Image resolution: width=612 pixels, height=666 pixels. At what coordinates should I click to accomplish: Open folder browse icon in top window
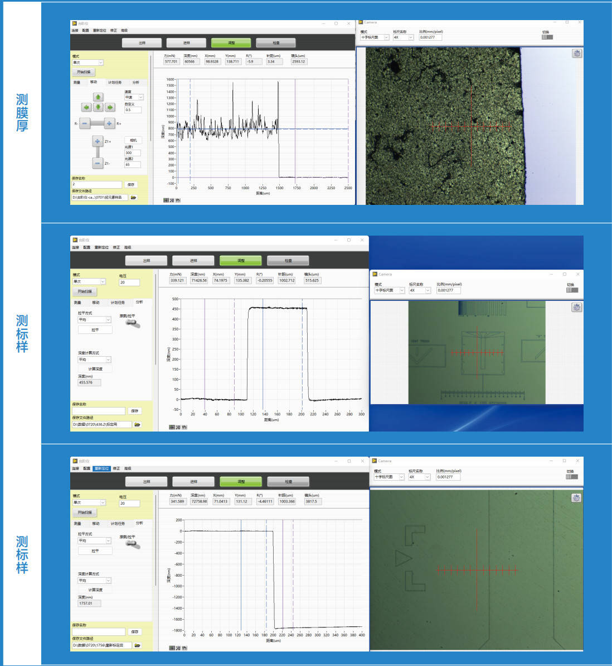click(133, 198)
